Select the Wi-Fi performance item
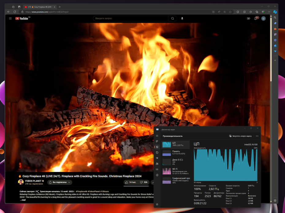 click(176, 170)
